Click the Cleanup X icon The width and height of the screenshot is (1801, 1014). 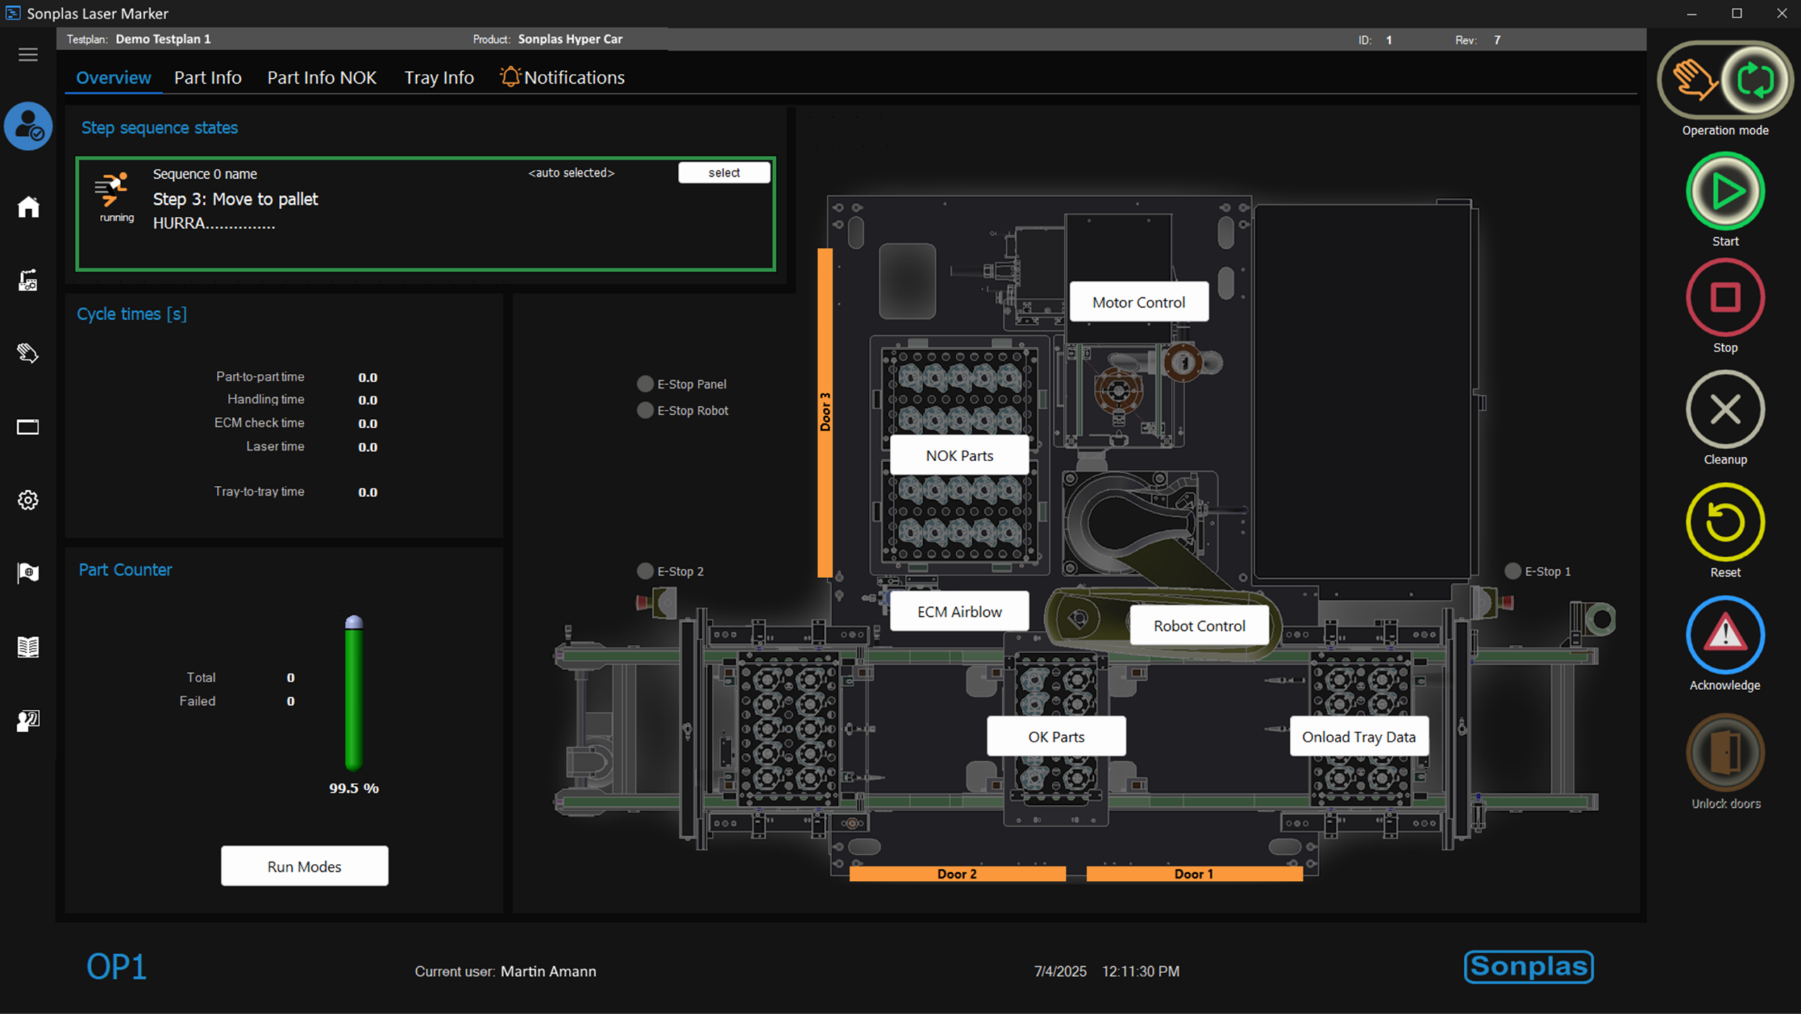tap(1725, 409)
